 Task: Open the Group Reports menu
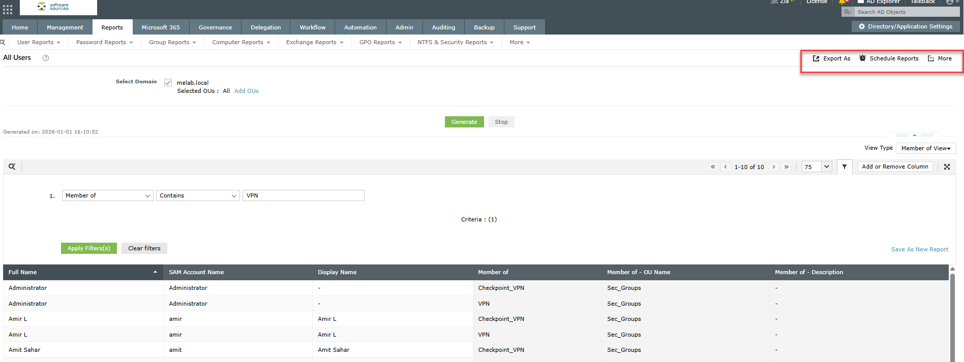click(172, 42)
